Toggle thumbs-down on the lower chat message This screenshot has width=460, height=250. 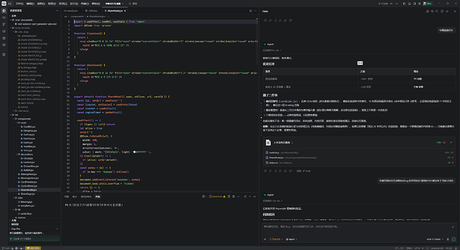click(x=291, y=171)
